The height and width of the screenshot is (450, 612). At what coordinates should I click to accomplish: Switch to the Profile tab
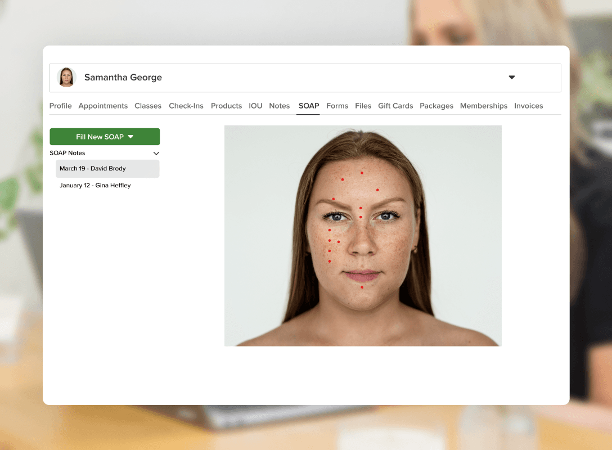point(60,106)
